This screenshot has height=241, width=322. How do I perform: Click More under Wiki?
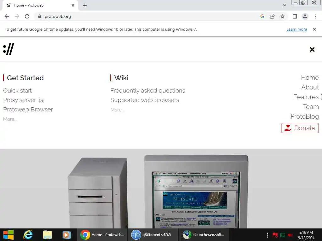[117, 110]
